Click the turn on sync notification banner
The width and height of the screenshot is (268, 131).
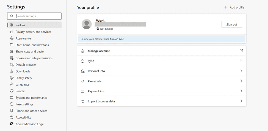162,39
